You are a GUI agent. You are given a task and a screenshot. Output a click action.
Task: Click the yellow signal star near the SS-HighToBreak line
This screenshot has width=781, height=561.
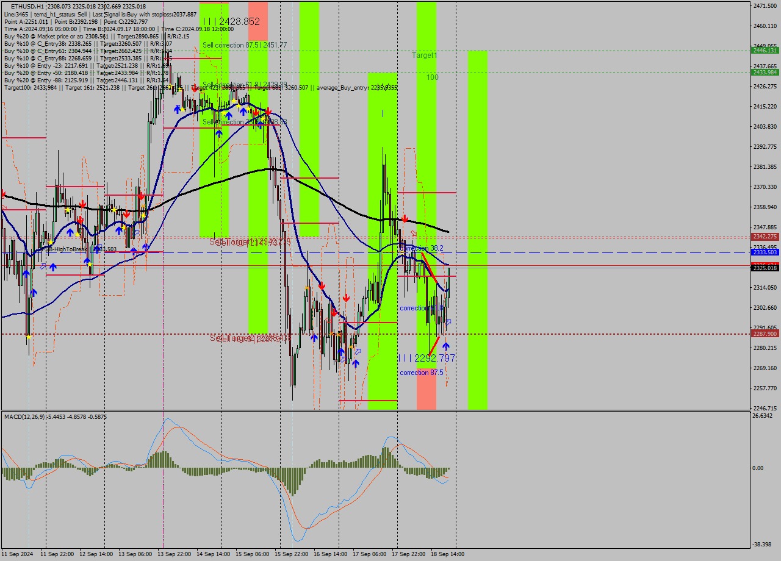point(51,242)
